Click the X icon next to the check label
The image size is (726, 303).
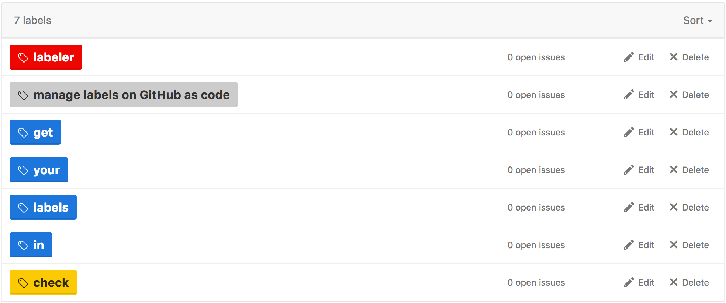[674, 282]
